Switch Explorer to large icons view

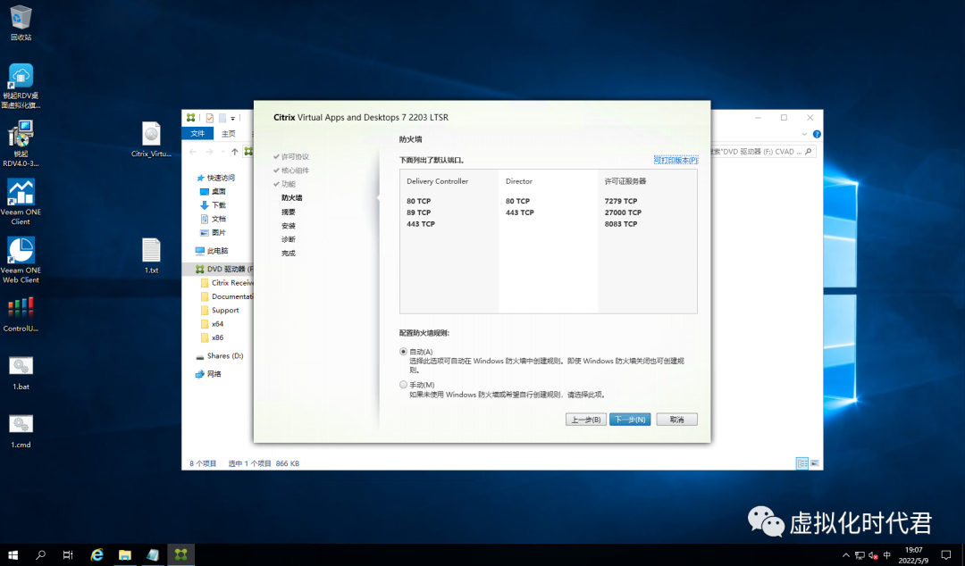(814, 463)
